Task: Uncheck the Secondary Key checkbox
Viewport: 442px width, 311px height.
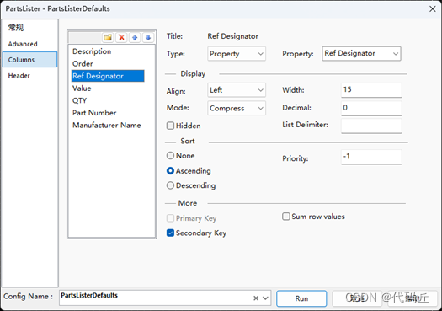Action: [x=170, y=233]
